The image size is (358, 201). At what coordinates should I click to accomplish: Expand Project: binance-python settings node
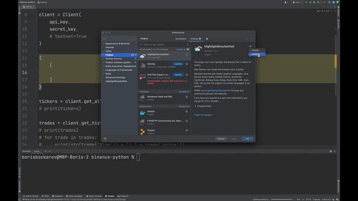click(104, 63)
